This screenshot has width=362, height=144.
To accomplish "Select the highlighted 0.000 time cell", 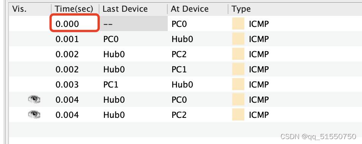I will (x=75, y=23).
